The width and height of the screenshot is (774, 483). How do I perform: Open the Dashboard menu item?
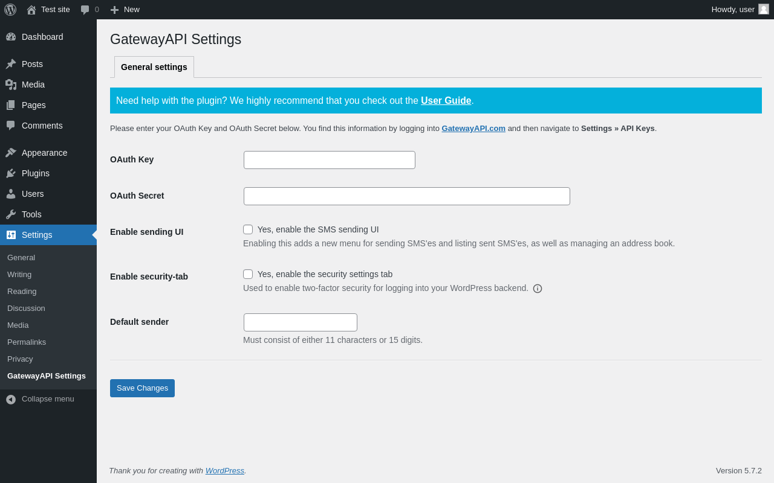48,37
